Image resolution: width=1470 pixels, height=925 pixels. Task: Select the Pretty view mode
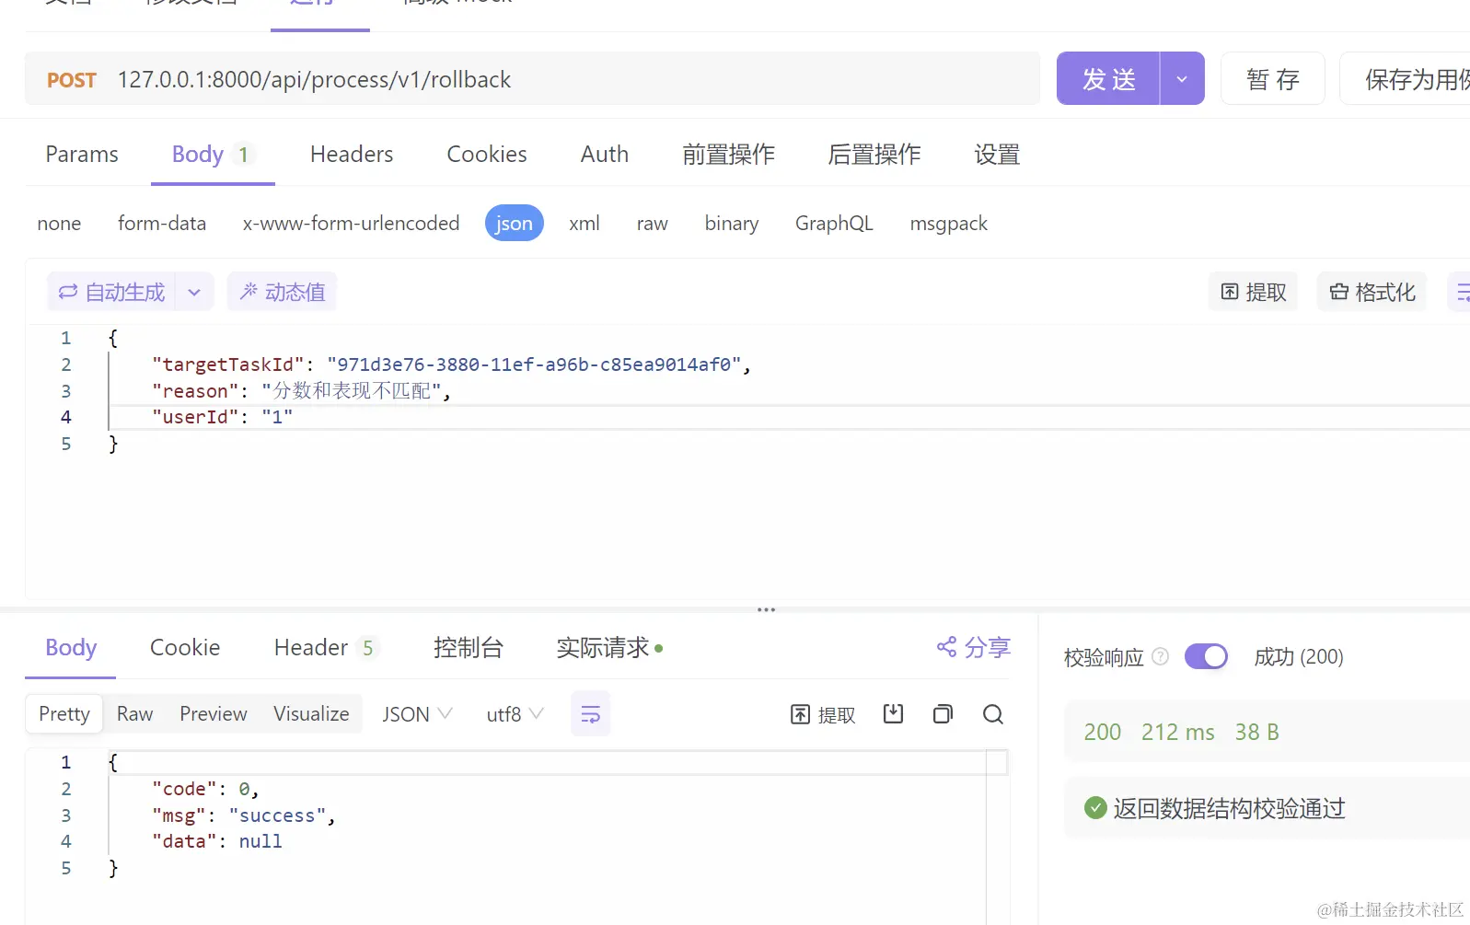tap(64, 714)
